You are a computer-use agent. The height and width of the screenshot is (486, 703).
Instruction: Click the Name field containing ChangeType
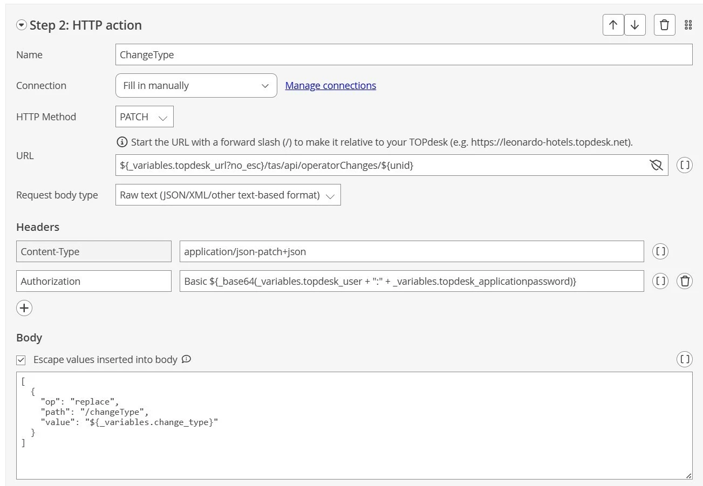pos(404,55)
